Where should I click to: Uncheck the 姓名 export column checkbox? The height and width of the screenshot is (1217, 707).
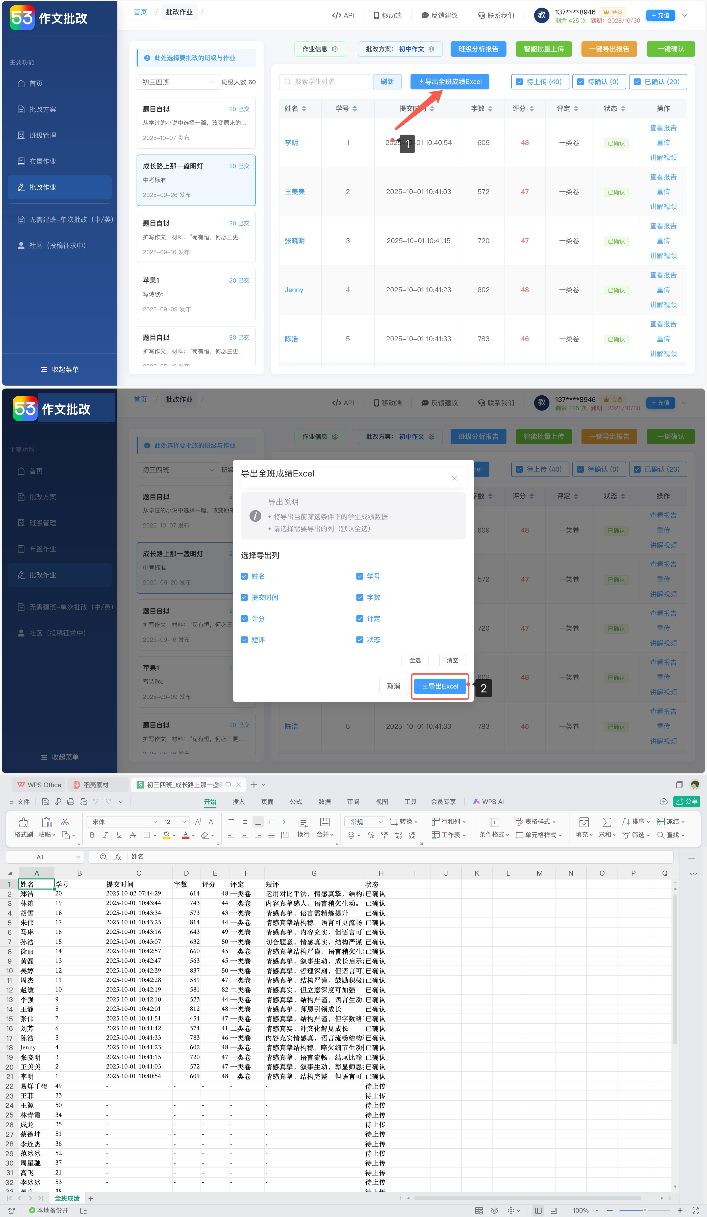click(244, 576)
